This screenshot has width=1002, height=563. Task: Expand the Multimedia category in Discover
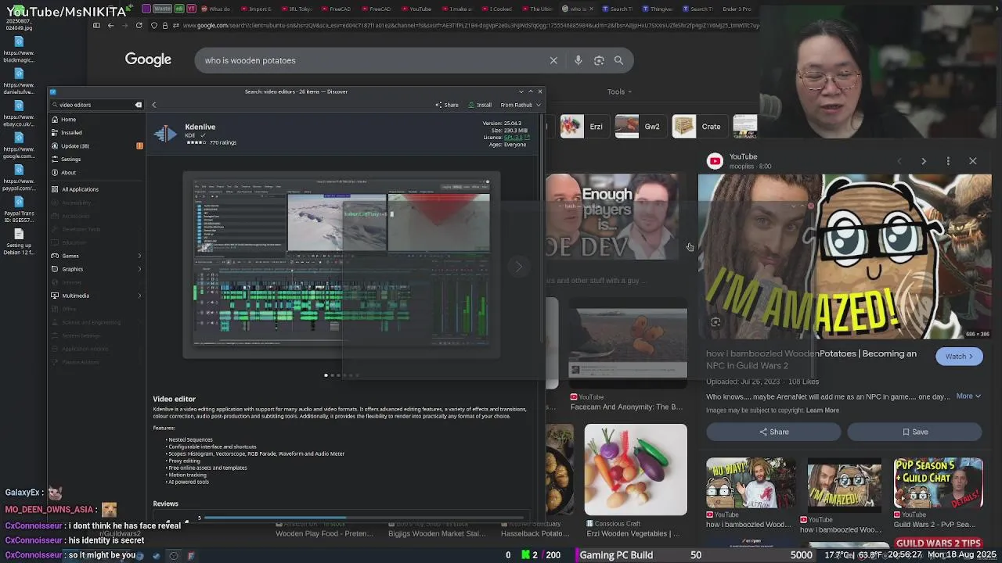(x=98, y=296)
